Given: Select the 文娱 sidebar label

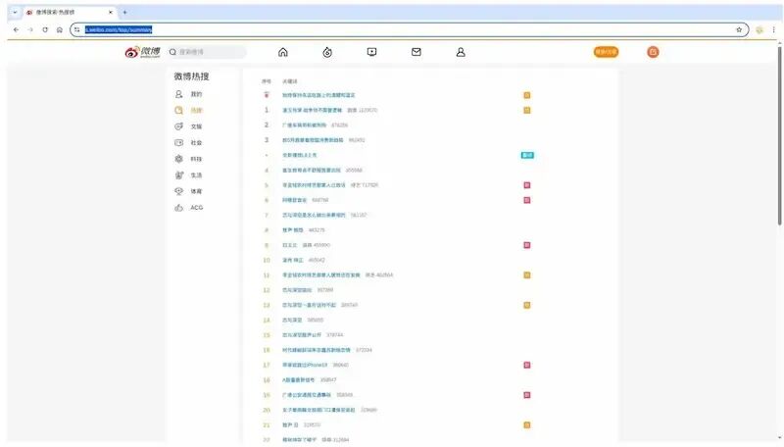Looking at the screenshot, I should (x=196, y=126).
